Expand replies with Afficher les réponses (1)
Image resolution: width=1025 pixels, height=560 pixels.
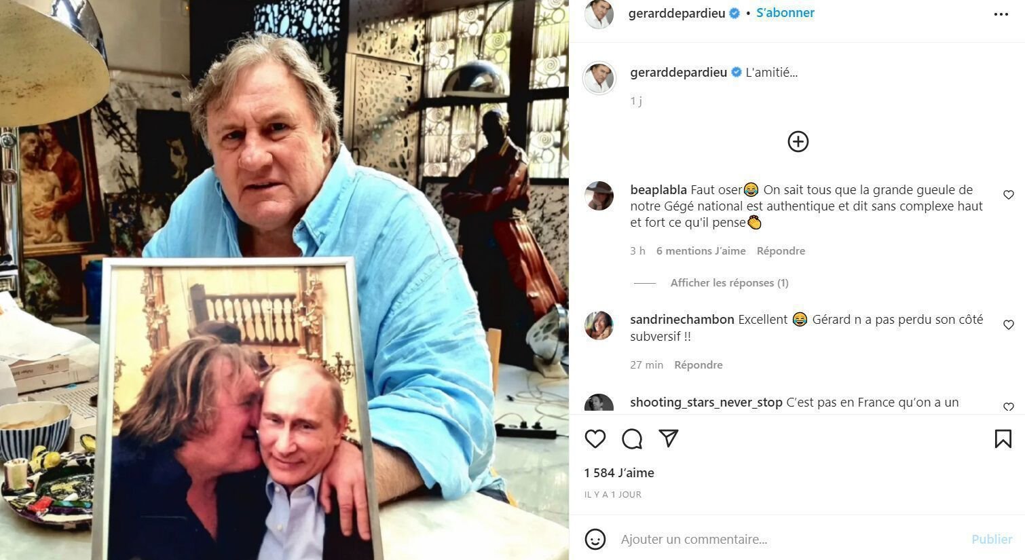pyautogui.click(x=729, y=283)
